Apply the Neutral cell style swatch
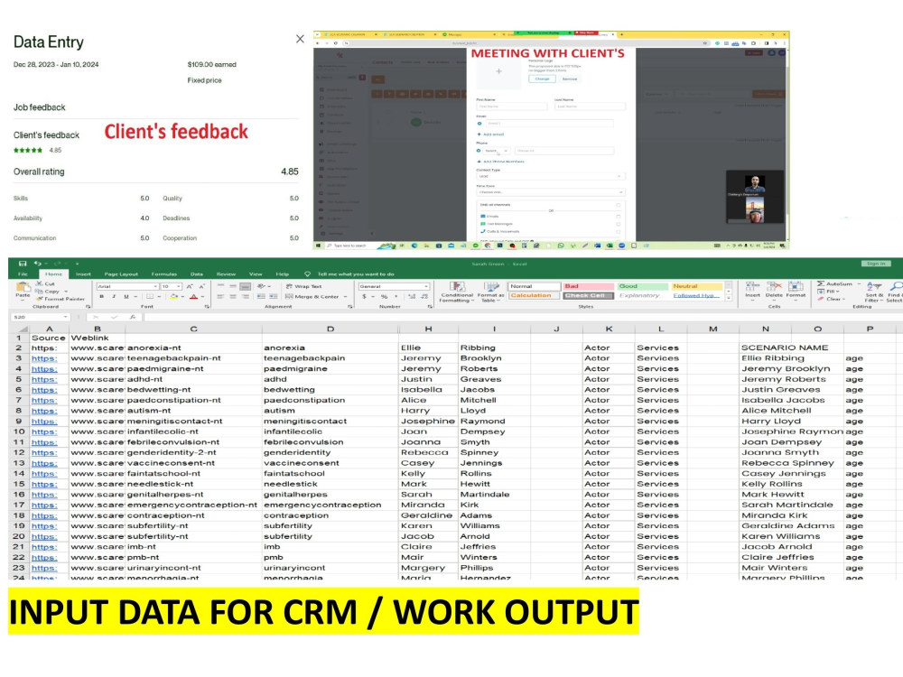 click(697, 286)
